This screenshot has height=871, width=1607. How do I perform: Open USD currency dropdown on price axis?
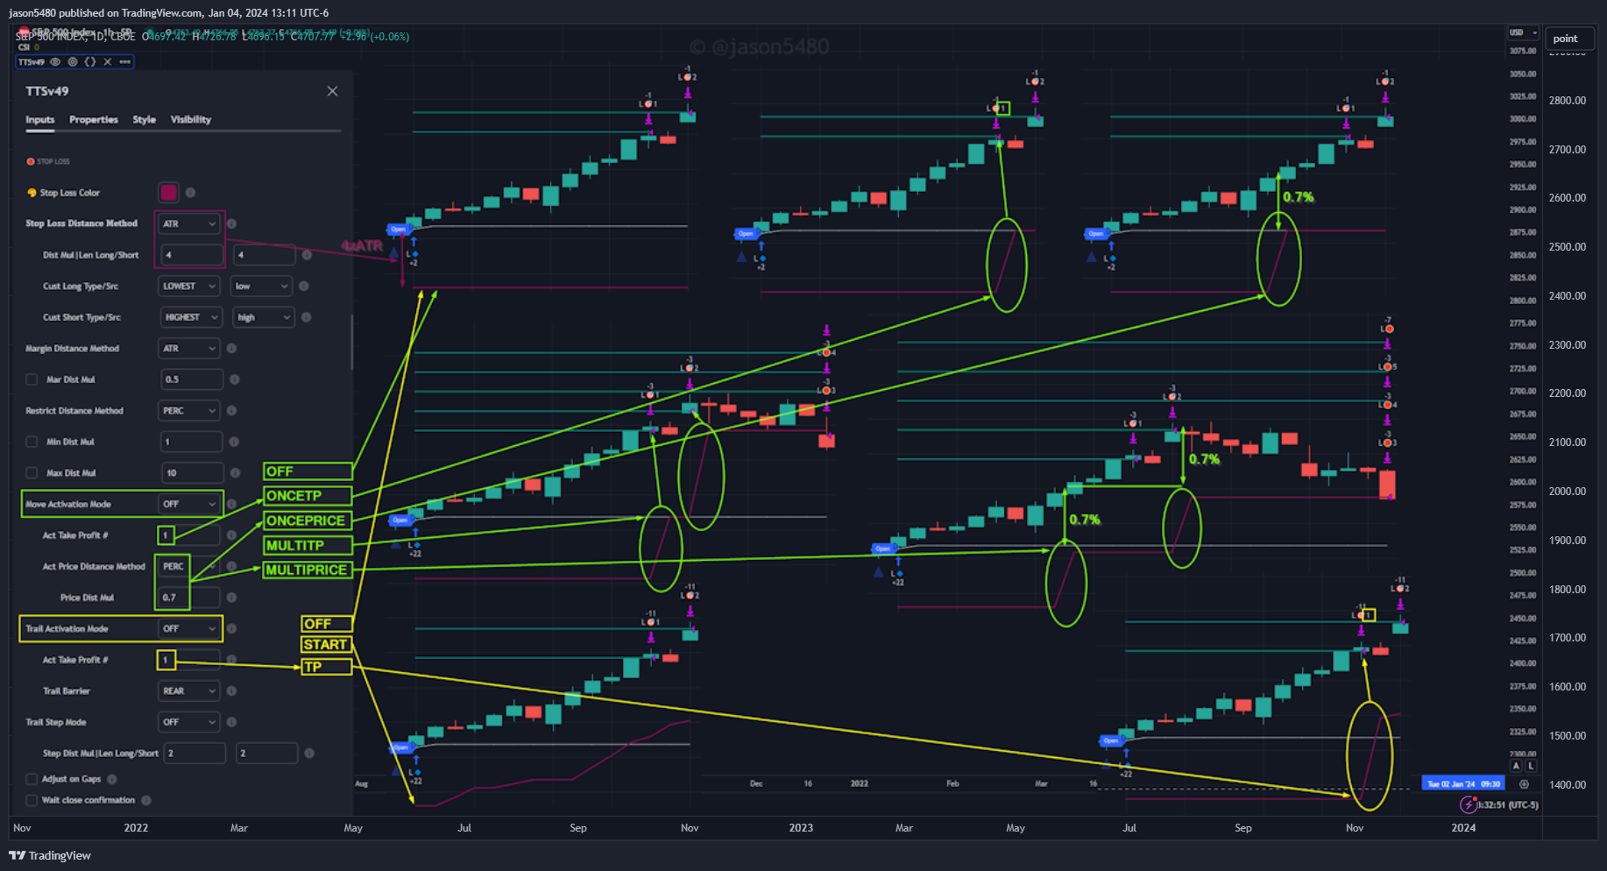(1523, 32)
